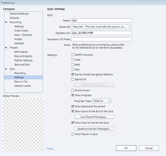The width and height of the screenshot is (166, 156).
Task: Open the Progress Type Relative dropdown
Action: point(102,101)
